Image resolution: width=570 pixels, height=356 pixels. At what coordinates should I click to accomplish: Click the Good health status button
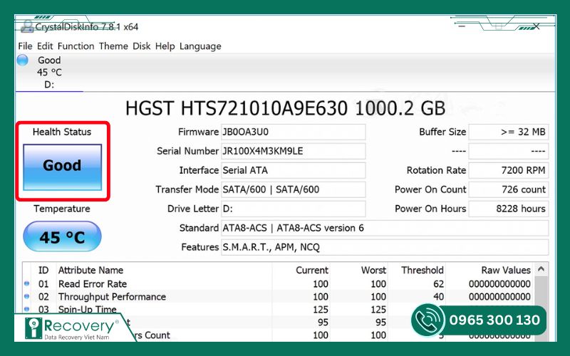pyautogui.click(x=62, y=167)
